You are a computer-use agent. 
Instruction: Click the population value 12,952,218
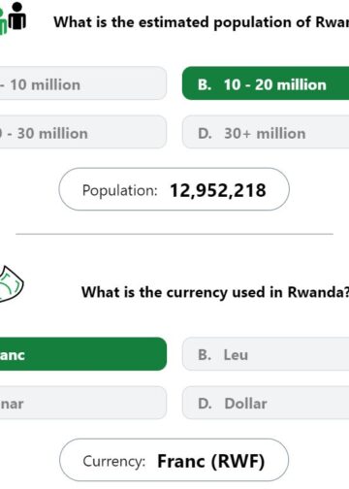(x=218, y=190)
